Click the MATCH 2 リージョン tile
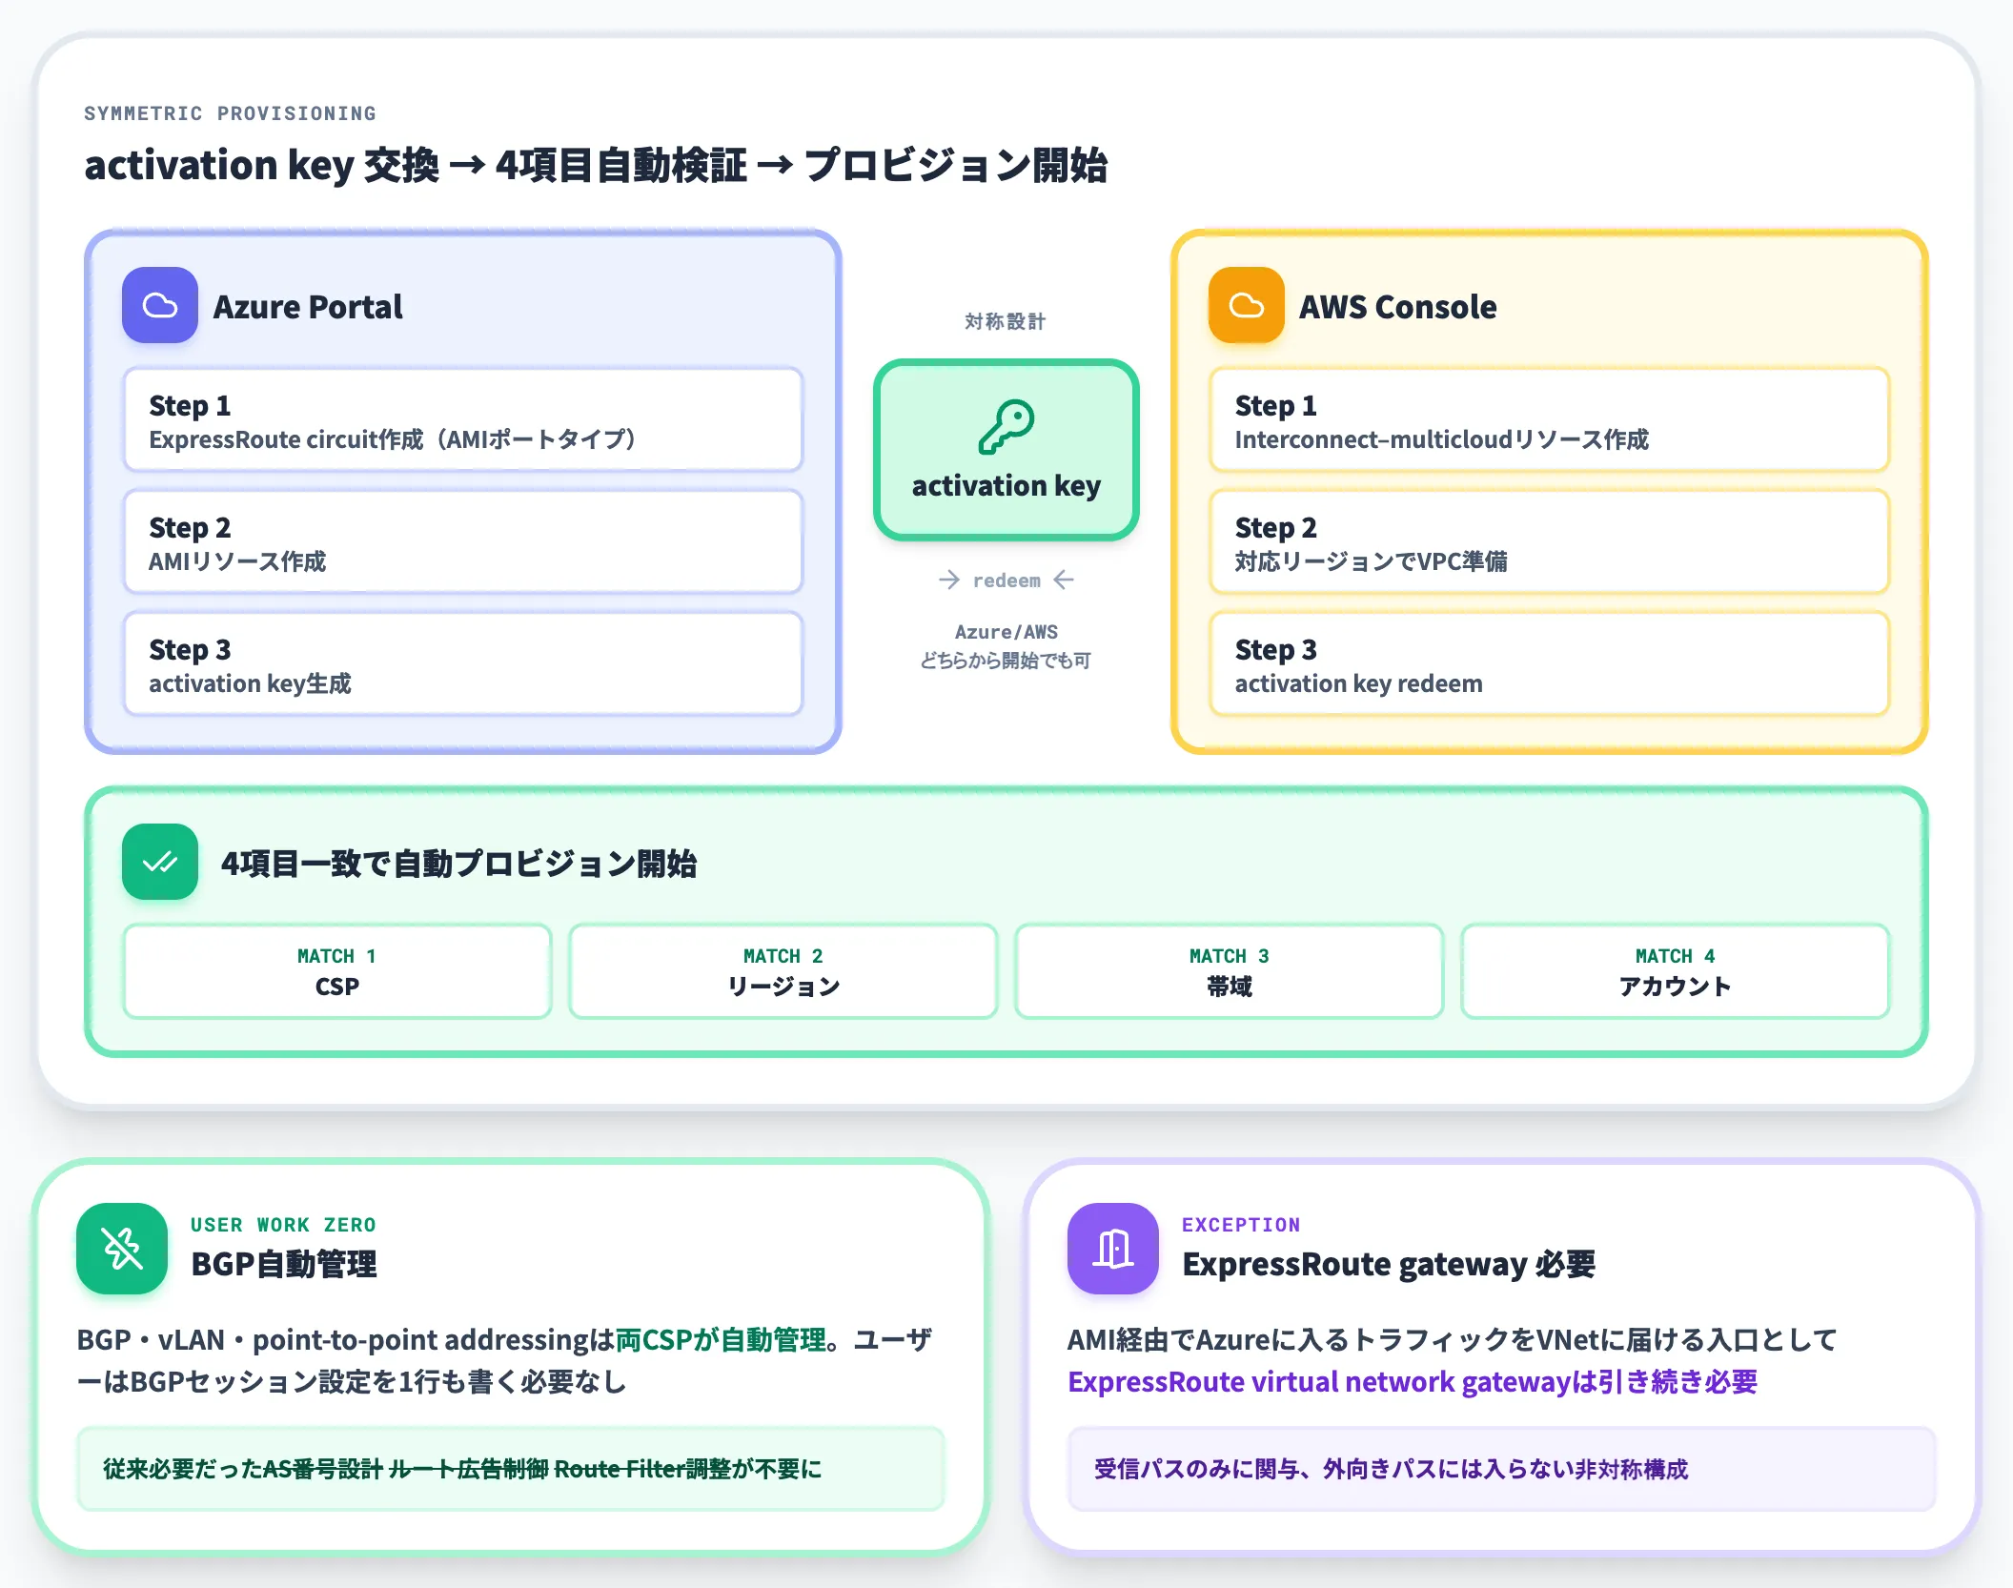The width and height of the screenshot is (2013, 1588). click(783, 971)
